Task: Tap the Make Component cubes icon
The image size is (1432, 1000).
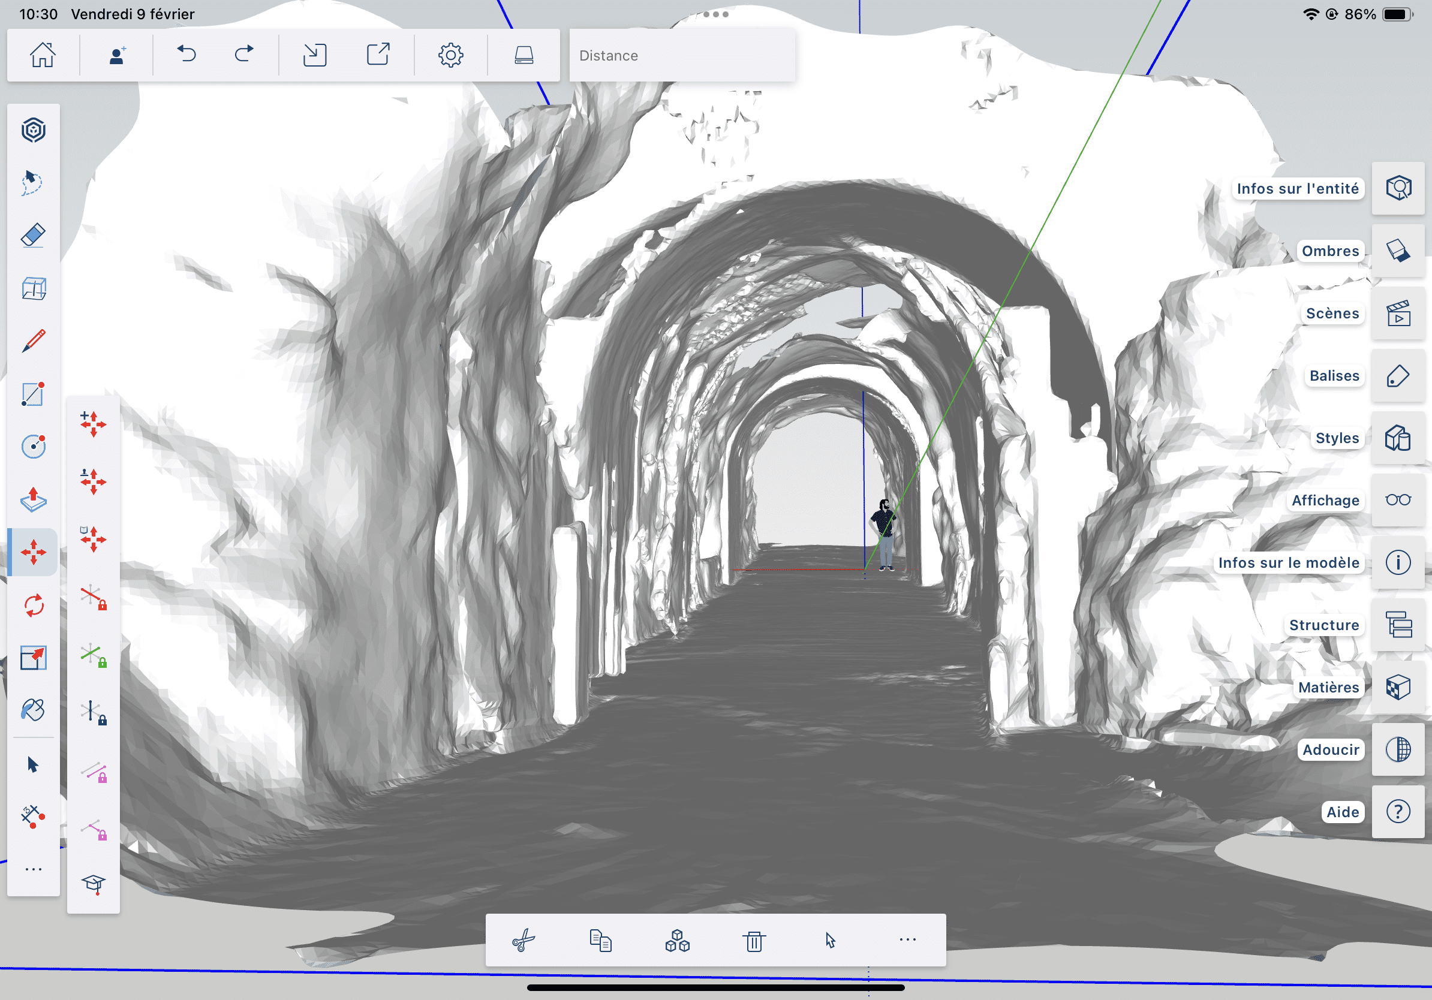Action: click(678, 939)
